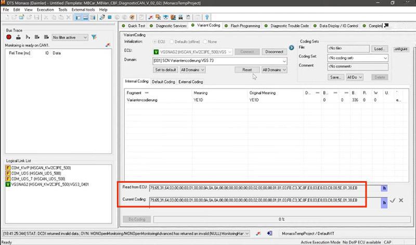The width and height of the screenshot is (416, 245).
Task: Open the Execution menu
Action: click(45, 9)
